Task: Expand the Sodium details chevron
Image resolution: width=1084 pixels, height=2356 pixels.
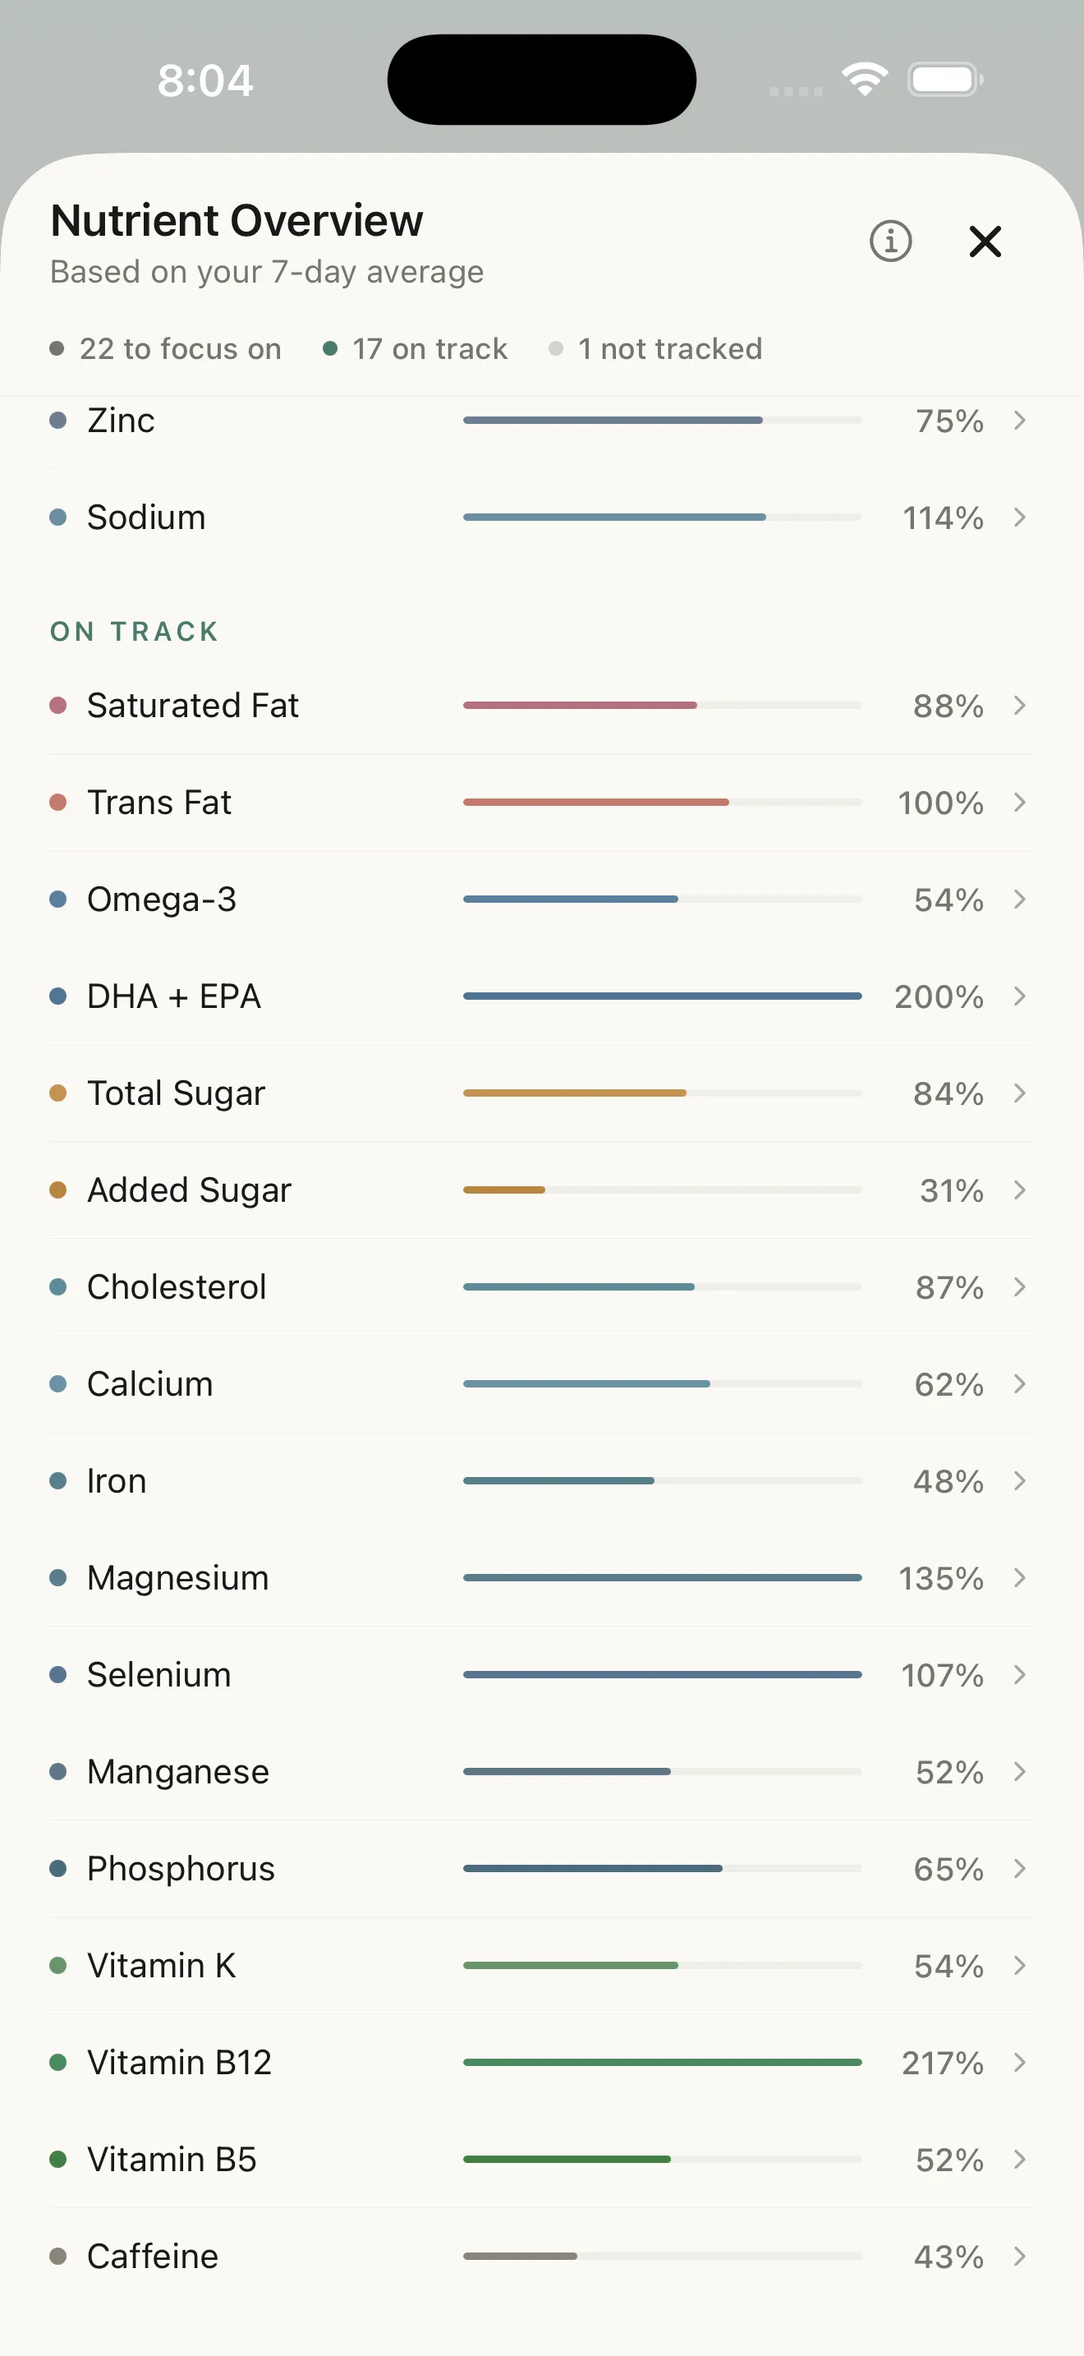Action: [1021, 518]
